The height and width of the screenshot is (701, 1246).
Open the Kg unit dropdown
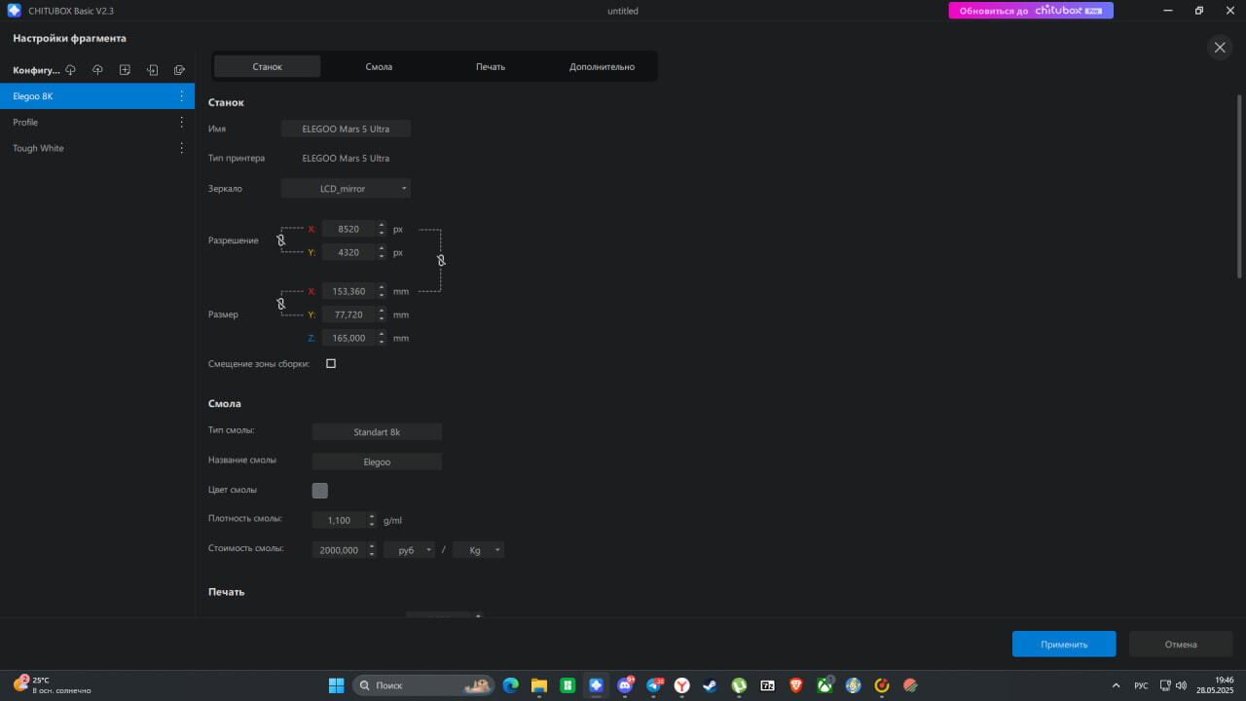[x=478, y=550]
